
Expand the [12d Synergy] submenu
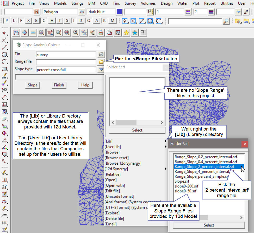coord(166,169)
